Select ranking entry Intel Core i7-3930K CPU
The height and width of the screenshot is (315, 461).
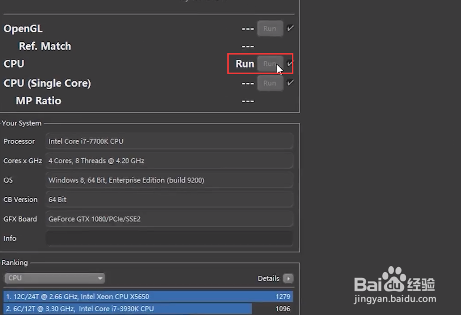148,309
